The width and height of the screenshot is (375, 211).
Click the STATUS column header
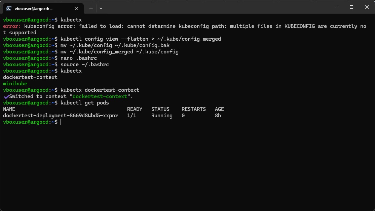point(160,109)
